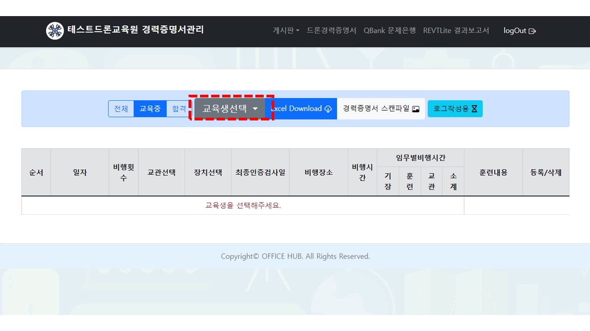
Task: Click the 훈련내용 column header
Action: [493, 172]
